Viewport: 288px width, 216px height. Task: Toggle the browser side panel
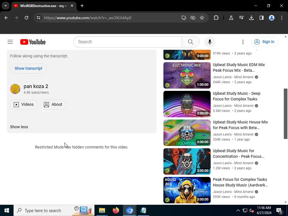pos(261,18)
